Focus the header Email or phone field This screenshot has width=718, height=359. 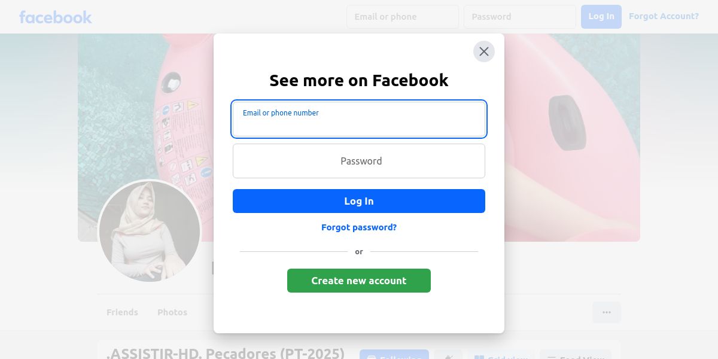pos(403,17)
